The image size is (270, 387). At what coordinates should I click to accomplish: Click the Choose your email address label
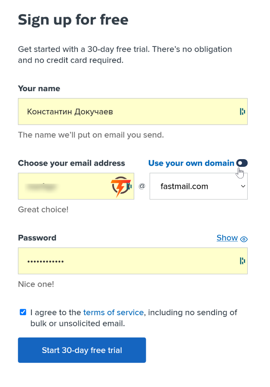[x=71, y=163]
